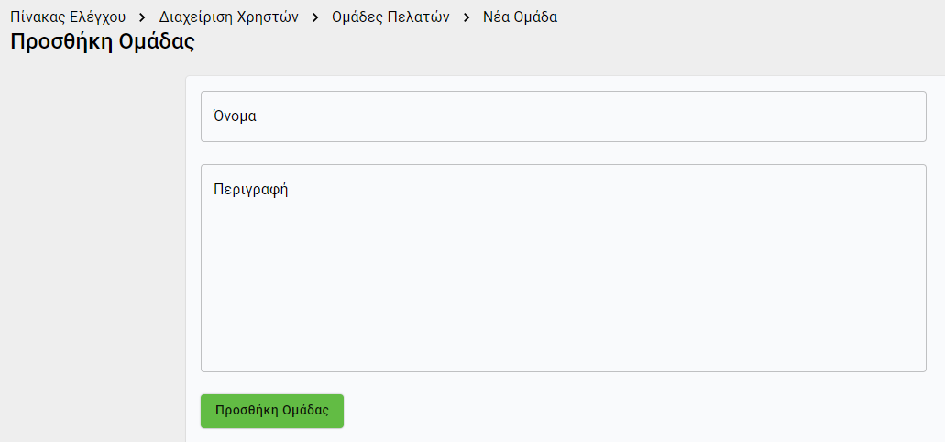Click the Περιγραφή placeholder text
The width and height of the screenshot is (945, 442).
tap(251, 190)
